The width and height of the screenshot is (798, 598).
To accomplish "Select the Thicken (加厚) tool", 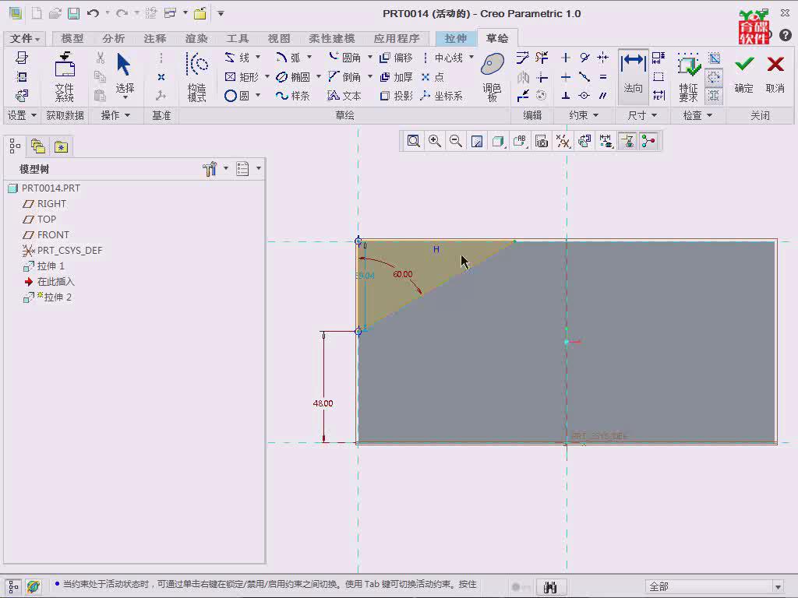I will [x=397, y=77].
